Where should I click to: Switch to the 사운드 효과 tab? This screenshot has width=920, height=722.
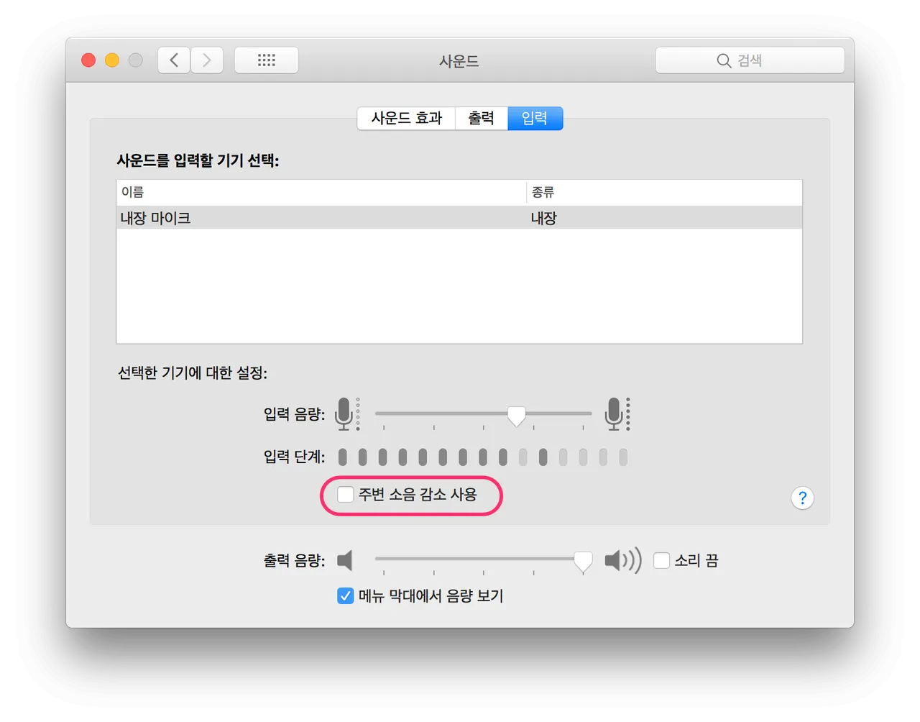406,119
